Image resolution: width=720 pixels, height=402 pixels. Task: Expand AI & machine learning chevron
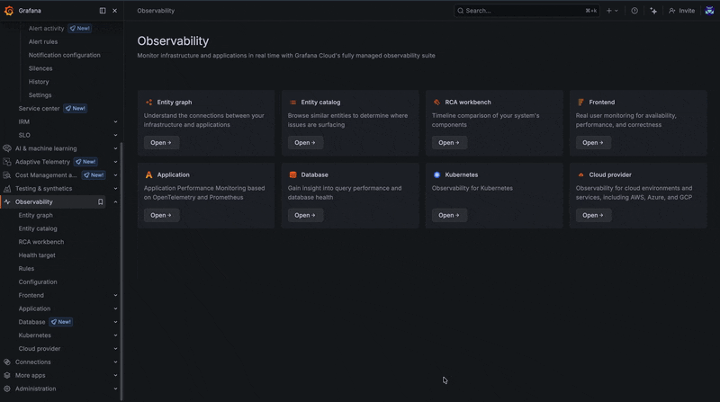pos(115,148)
